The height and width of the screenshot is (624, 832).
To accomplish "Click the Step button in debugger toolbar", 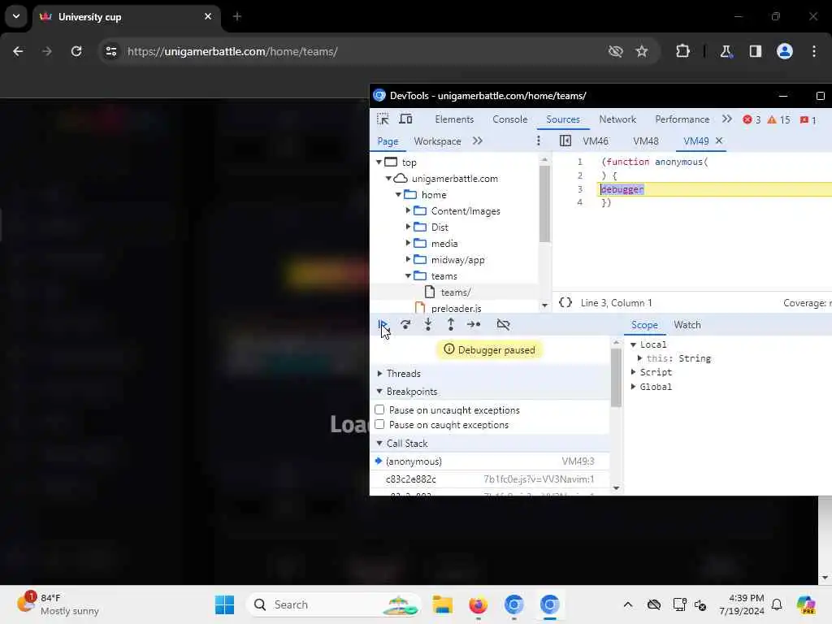I will click(474, 324).
